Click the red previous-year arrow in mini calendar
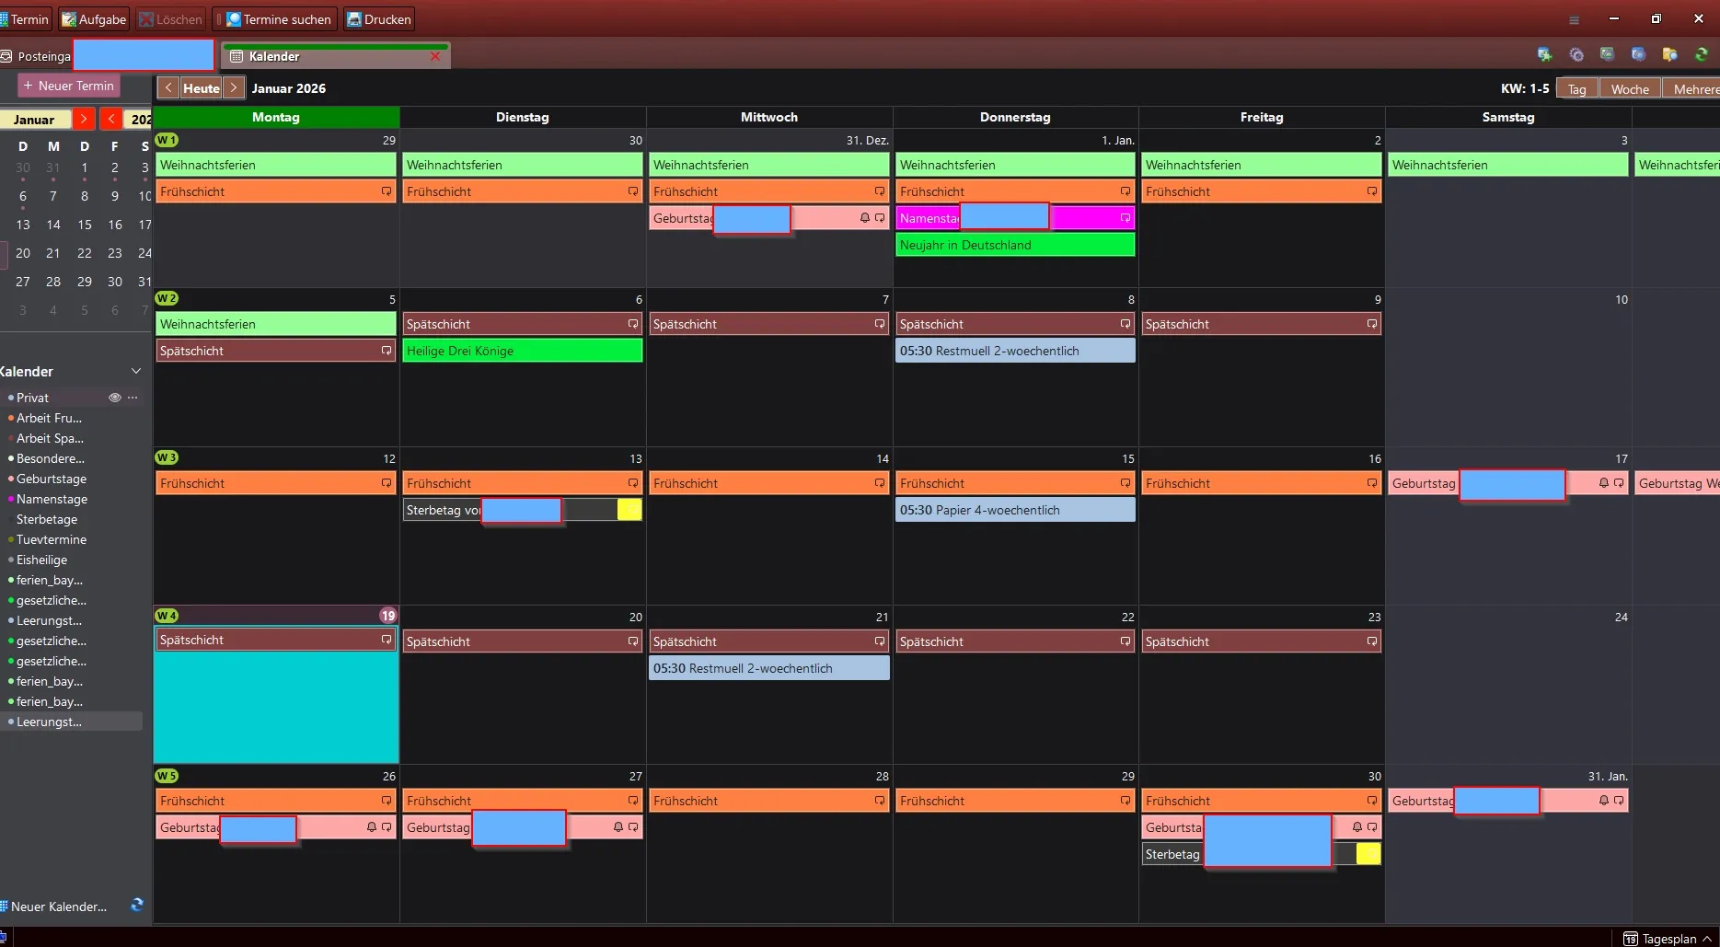The image size is (1720, 947). (x=111, y=119)
